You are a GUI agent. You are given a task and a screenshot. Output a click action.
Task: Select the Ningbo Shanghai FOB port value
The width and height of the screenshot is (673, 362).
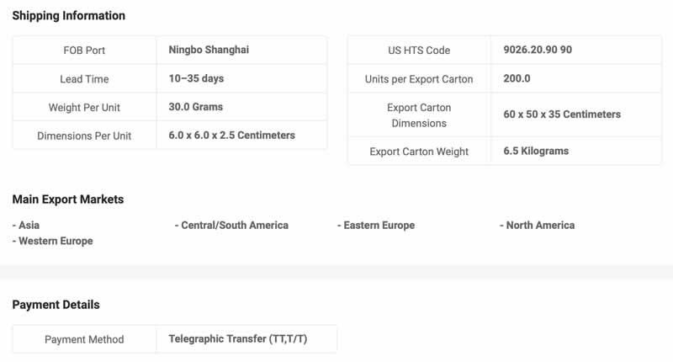pos(209,50)
